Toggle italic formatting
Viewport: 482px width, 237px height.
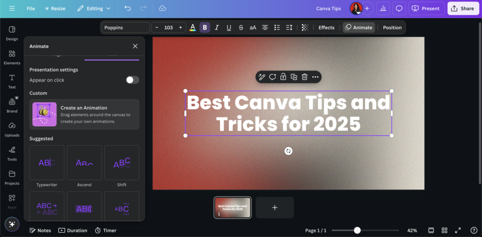217,27
